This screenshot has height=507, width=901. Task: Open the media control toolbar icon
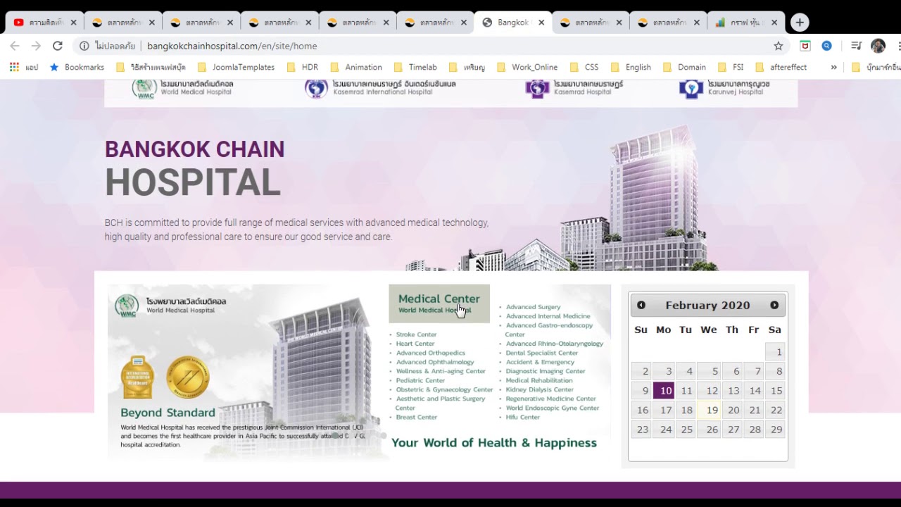pos(856,46)
